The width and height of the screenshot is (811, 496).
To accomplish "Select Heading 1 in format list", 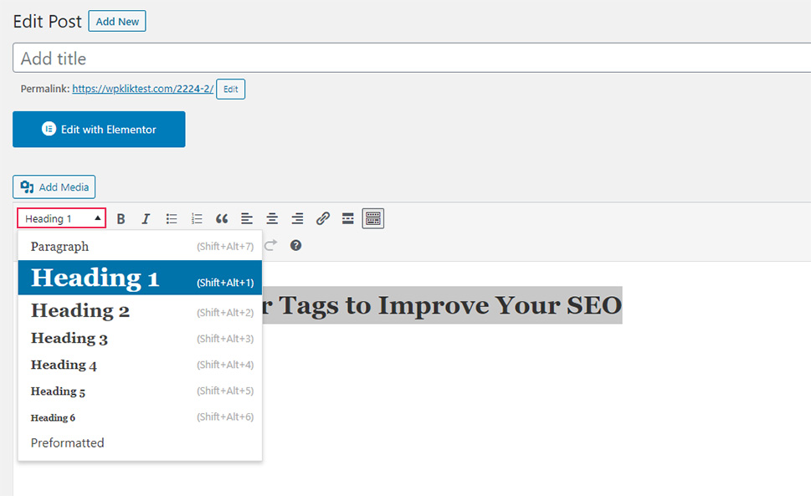I will coord(140,278).
